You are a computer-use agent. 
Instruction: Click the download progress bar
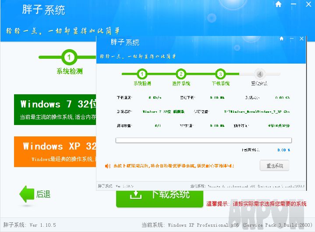(204, 140)
